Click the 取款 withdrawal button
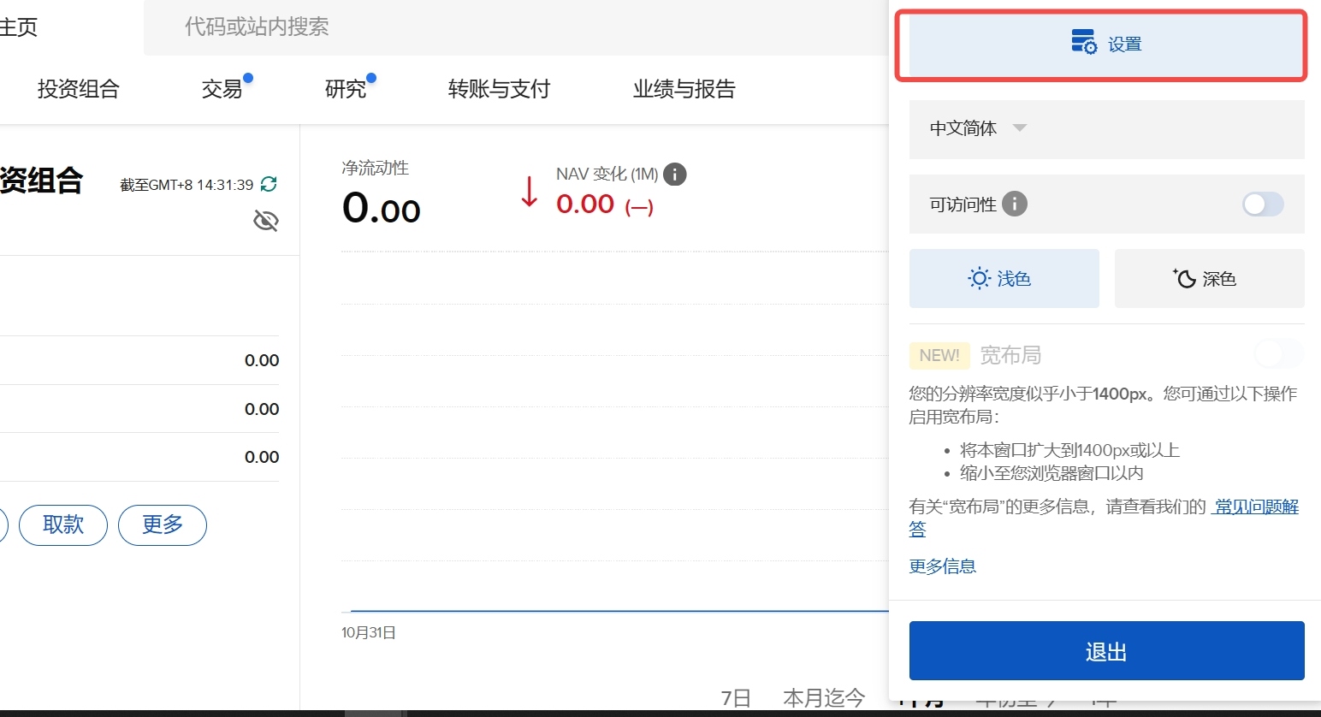The width and height of the screenshot is (1321, 717). pos(62,524)
